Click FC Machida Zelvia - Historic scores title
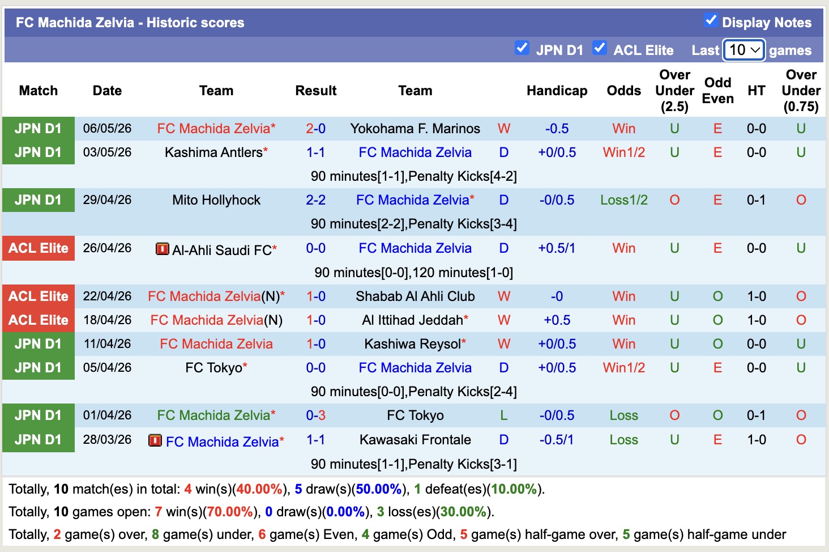 130,23
